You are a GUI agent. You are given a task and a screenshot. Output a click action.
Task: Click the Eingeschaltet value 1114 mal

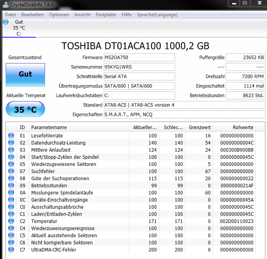(x=245, y=86)
